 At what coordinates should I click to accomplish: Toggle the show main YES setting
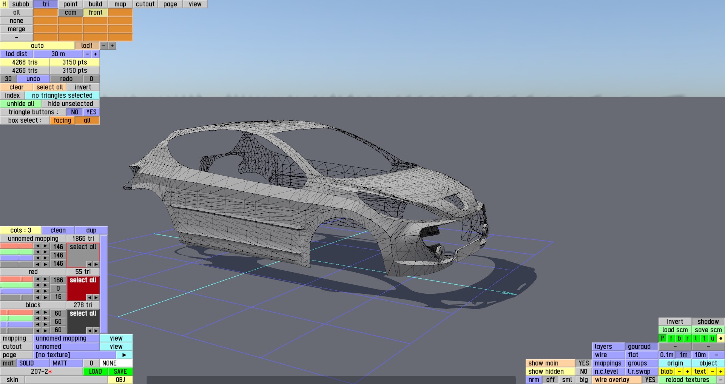[584, 363]
